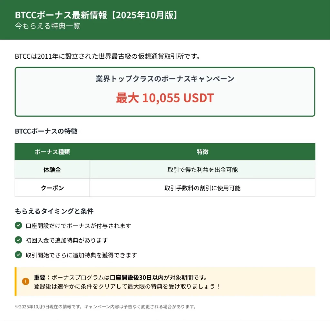Click checkmark icon beside 取引開始でさらに追加特典
The width and height of the screenshot is (330, 321).
click(x=18, y=255)
